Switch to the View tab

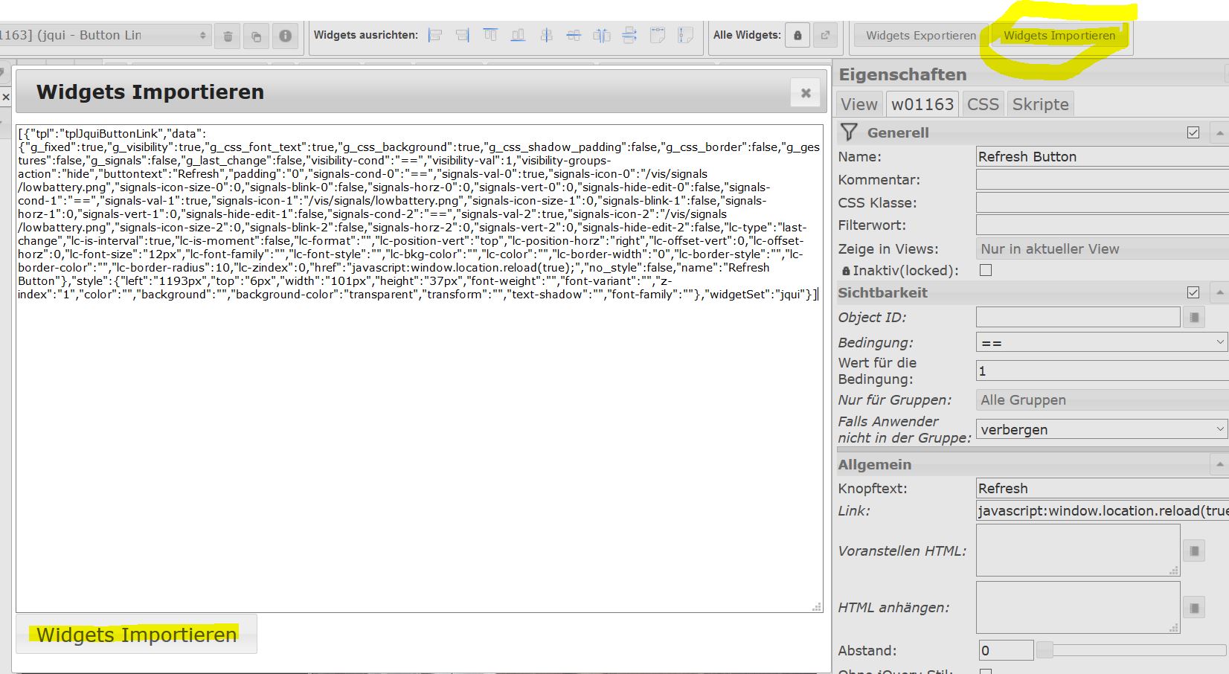(859, 104)
